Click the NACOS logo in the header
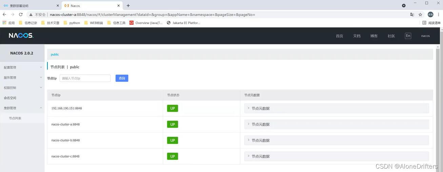Screen dimensions: 443x172 [x=21, y=36]
